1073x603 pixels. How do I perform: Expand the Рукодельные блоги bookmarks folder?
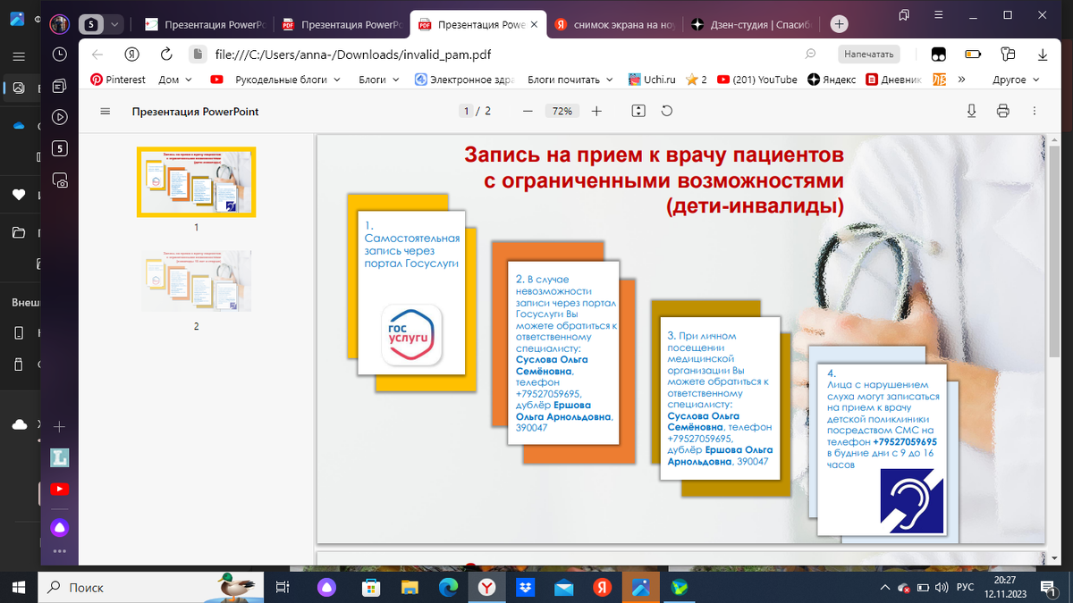(x=288, y=80)
